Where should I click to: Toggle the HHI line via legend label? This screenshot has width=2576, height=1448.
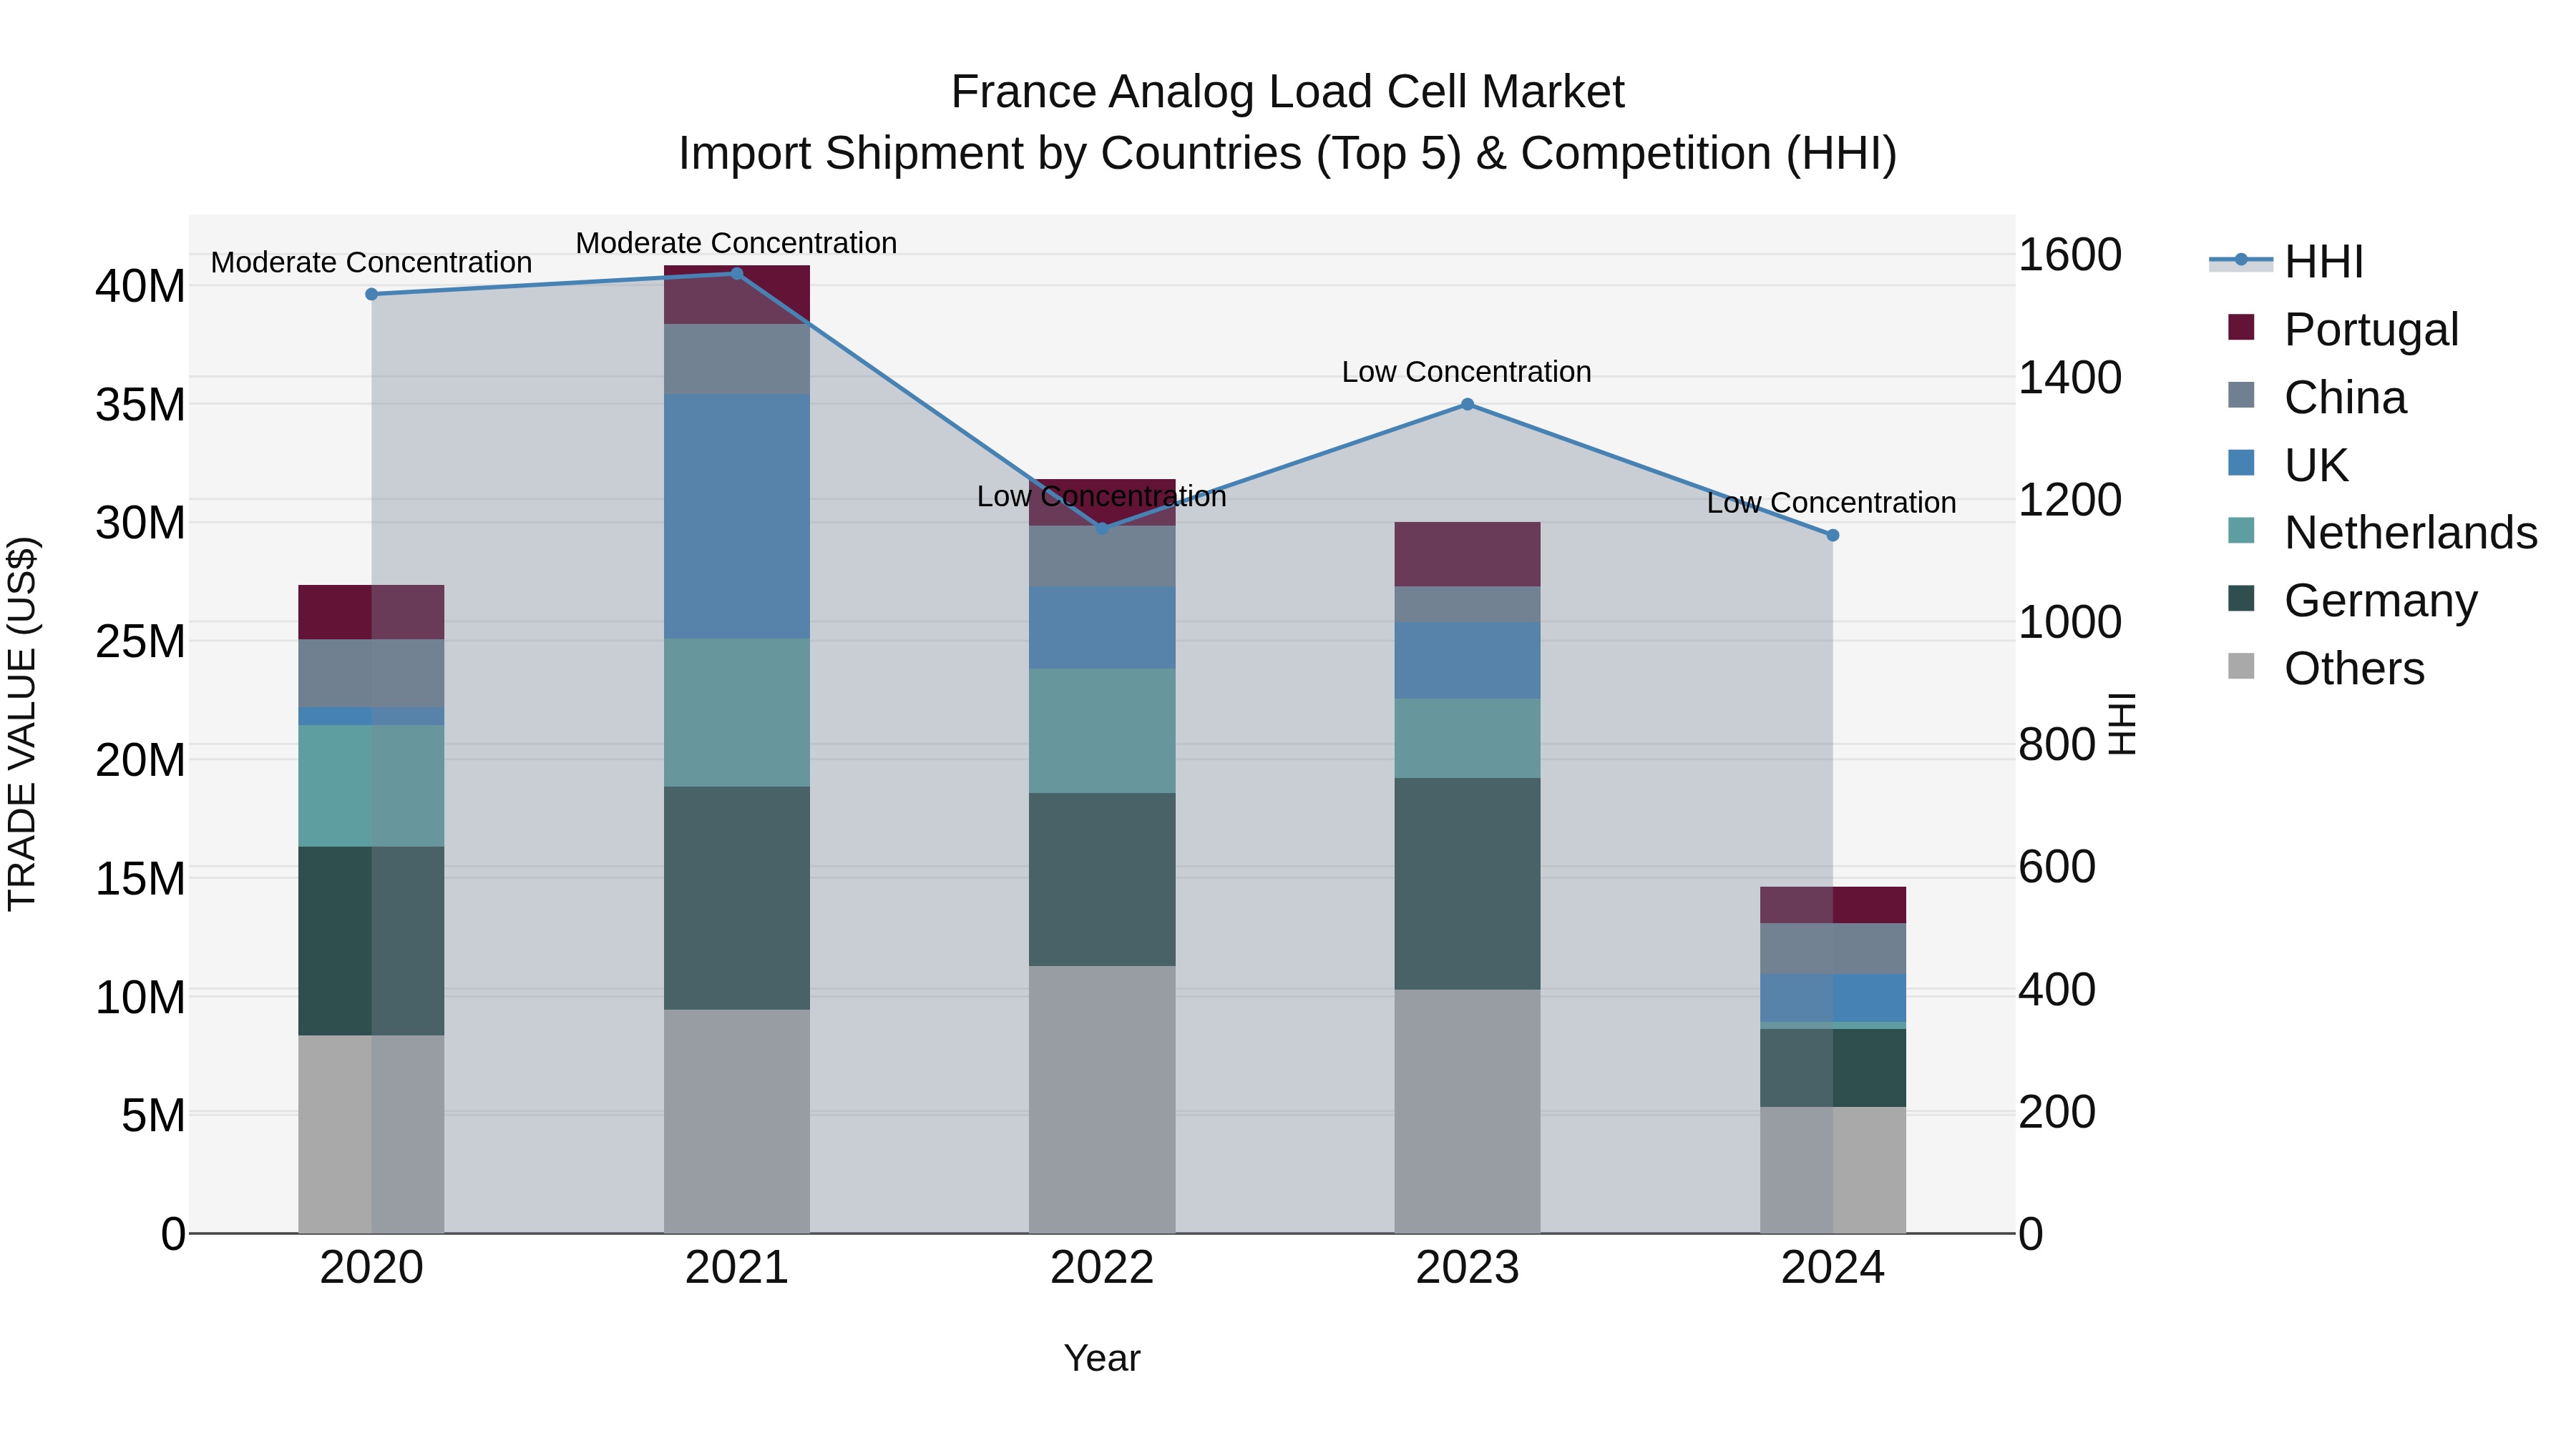(2324, 262)
